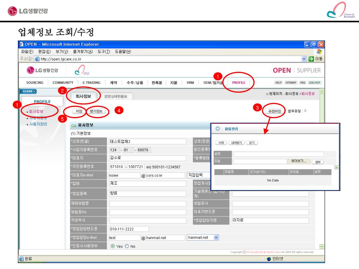Click the 영업담당자명 field with 이지로

tap(270, 220)
